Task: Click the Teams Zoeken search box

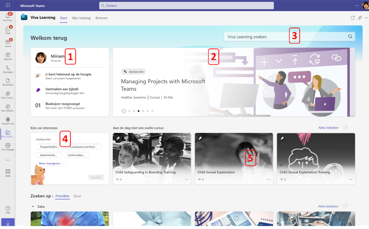Action: coord(186,5)
